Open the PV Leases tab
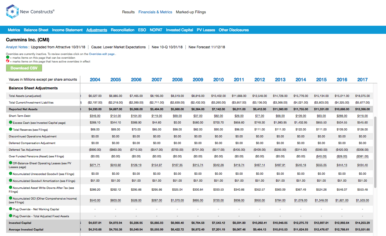 pyautogui.click(x=206, y=30)
